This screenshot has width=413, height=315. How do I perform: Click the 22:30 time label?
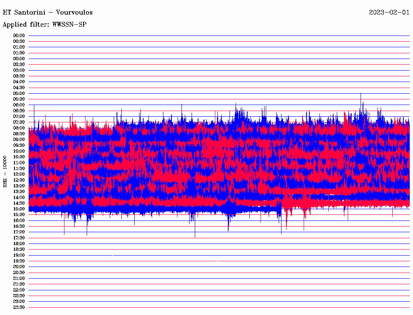(19, 296)
